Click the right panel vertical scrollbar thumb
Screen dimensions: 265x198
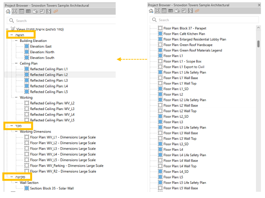[x=258, y=44]
